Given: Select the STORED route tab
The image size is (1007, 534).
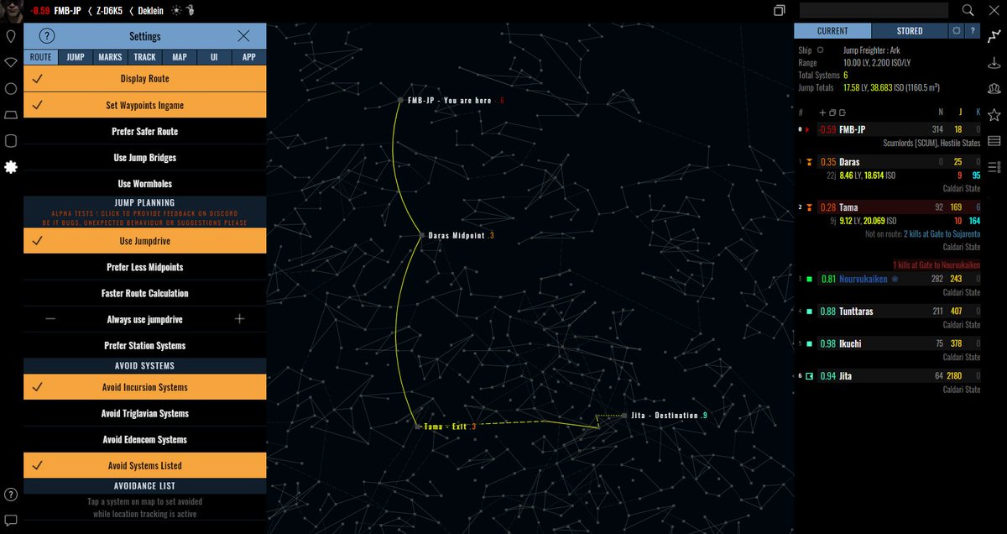Looking at the screenshot, I should pos(910,31).
